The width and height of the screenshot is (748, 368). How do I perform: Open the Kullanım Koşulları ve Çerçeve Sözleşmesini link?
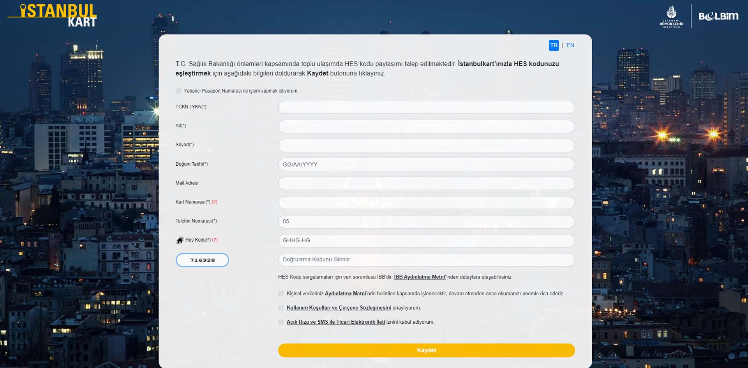coord(339,308)
